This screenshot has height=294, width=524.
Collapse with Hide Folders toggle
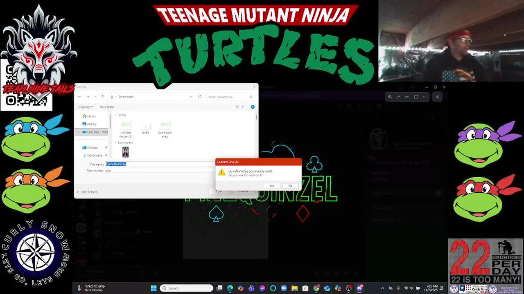pyautogui.click(x=87, y=192)
